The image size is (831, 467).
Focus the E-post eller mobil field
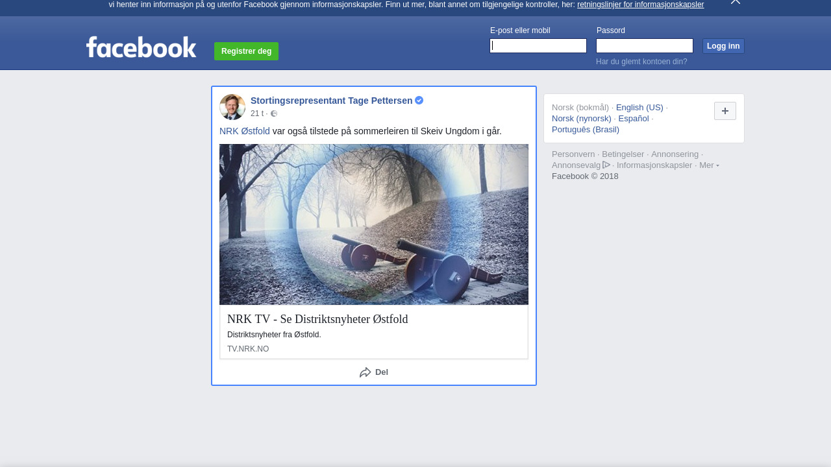538,45
